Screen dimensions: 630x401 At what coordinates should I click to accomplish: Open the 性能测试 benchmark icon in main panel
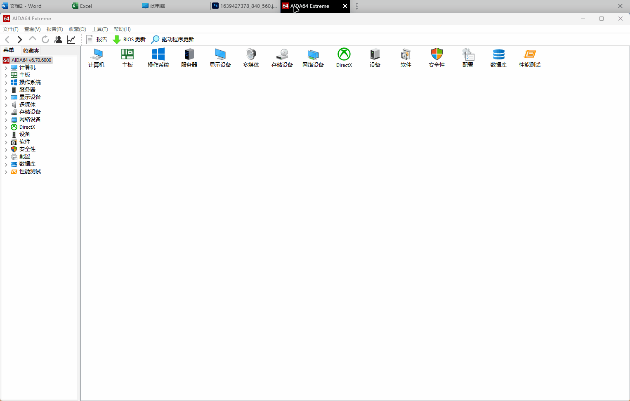tap(529, 58)
